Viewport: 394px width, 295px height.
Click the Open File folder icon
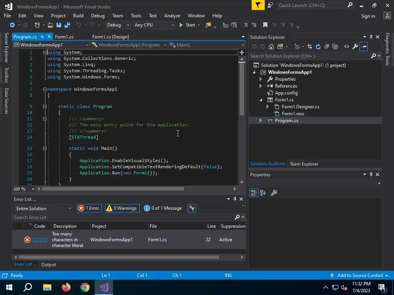point(50,25)
